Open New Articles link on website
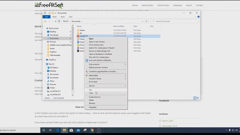This screenshot has width=240, height=135. pos(147,5)
